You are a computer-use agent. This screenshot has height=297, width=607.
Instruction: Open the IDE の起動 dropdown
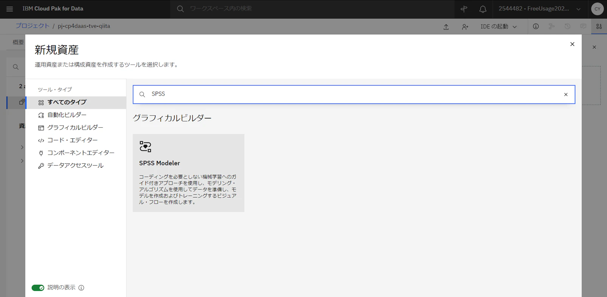[x=499, y=26]
